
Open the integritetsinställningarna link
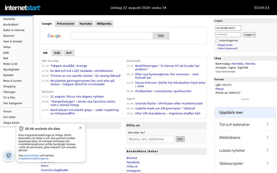(x=33, y=159)
